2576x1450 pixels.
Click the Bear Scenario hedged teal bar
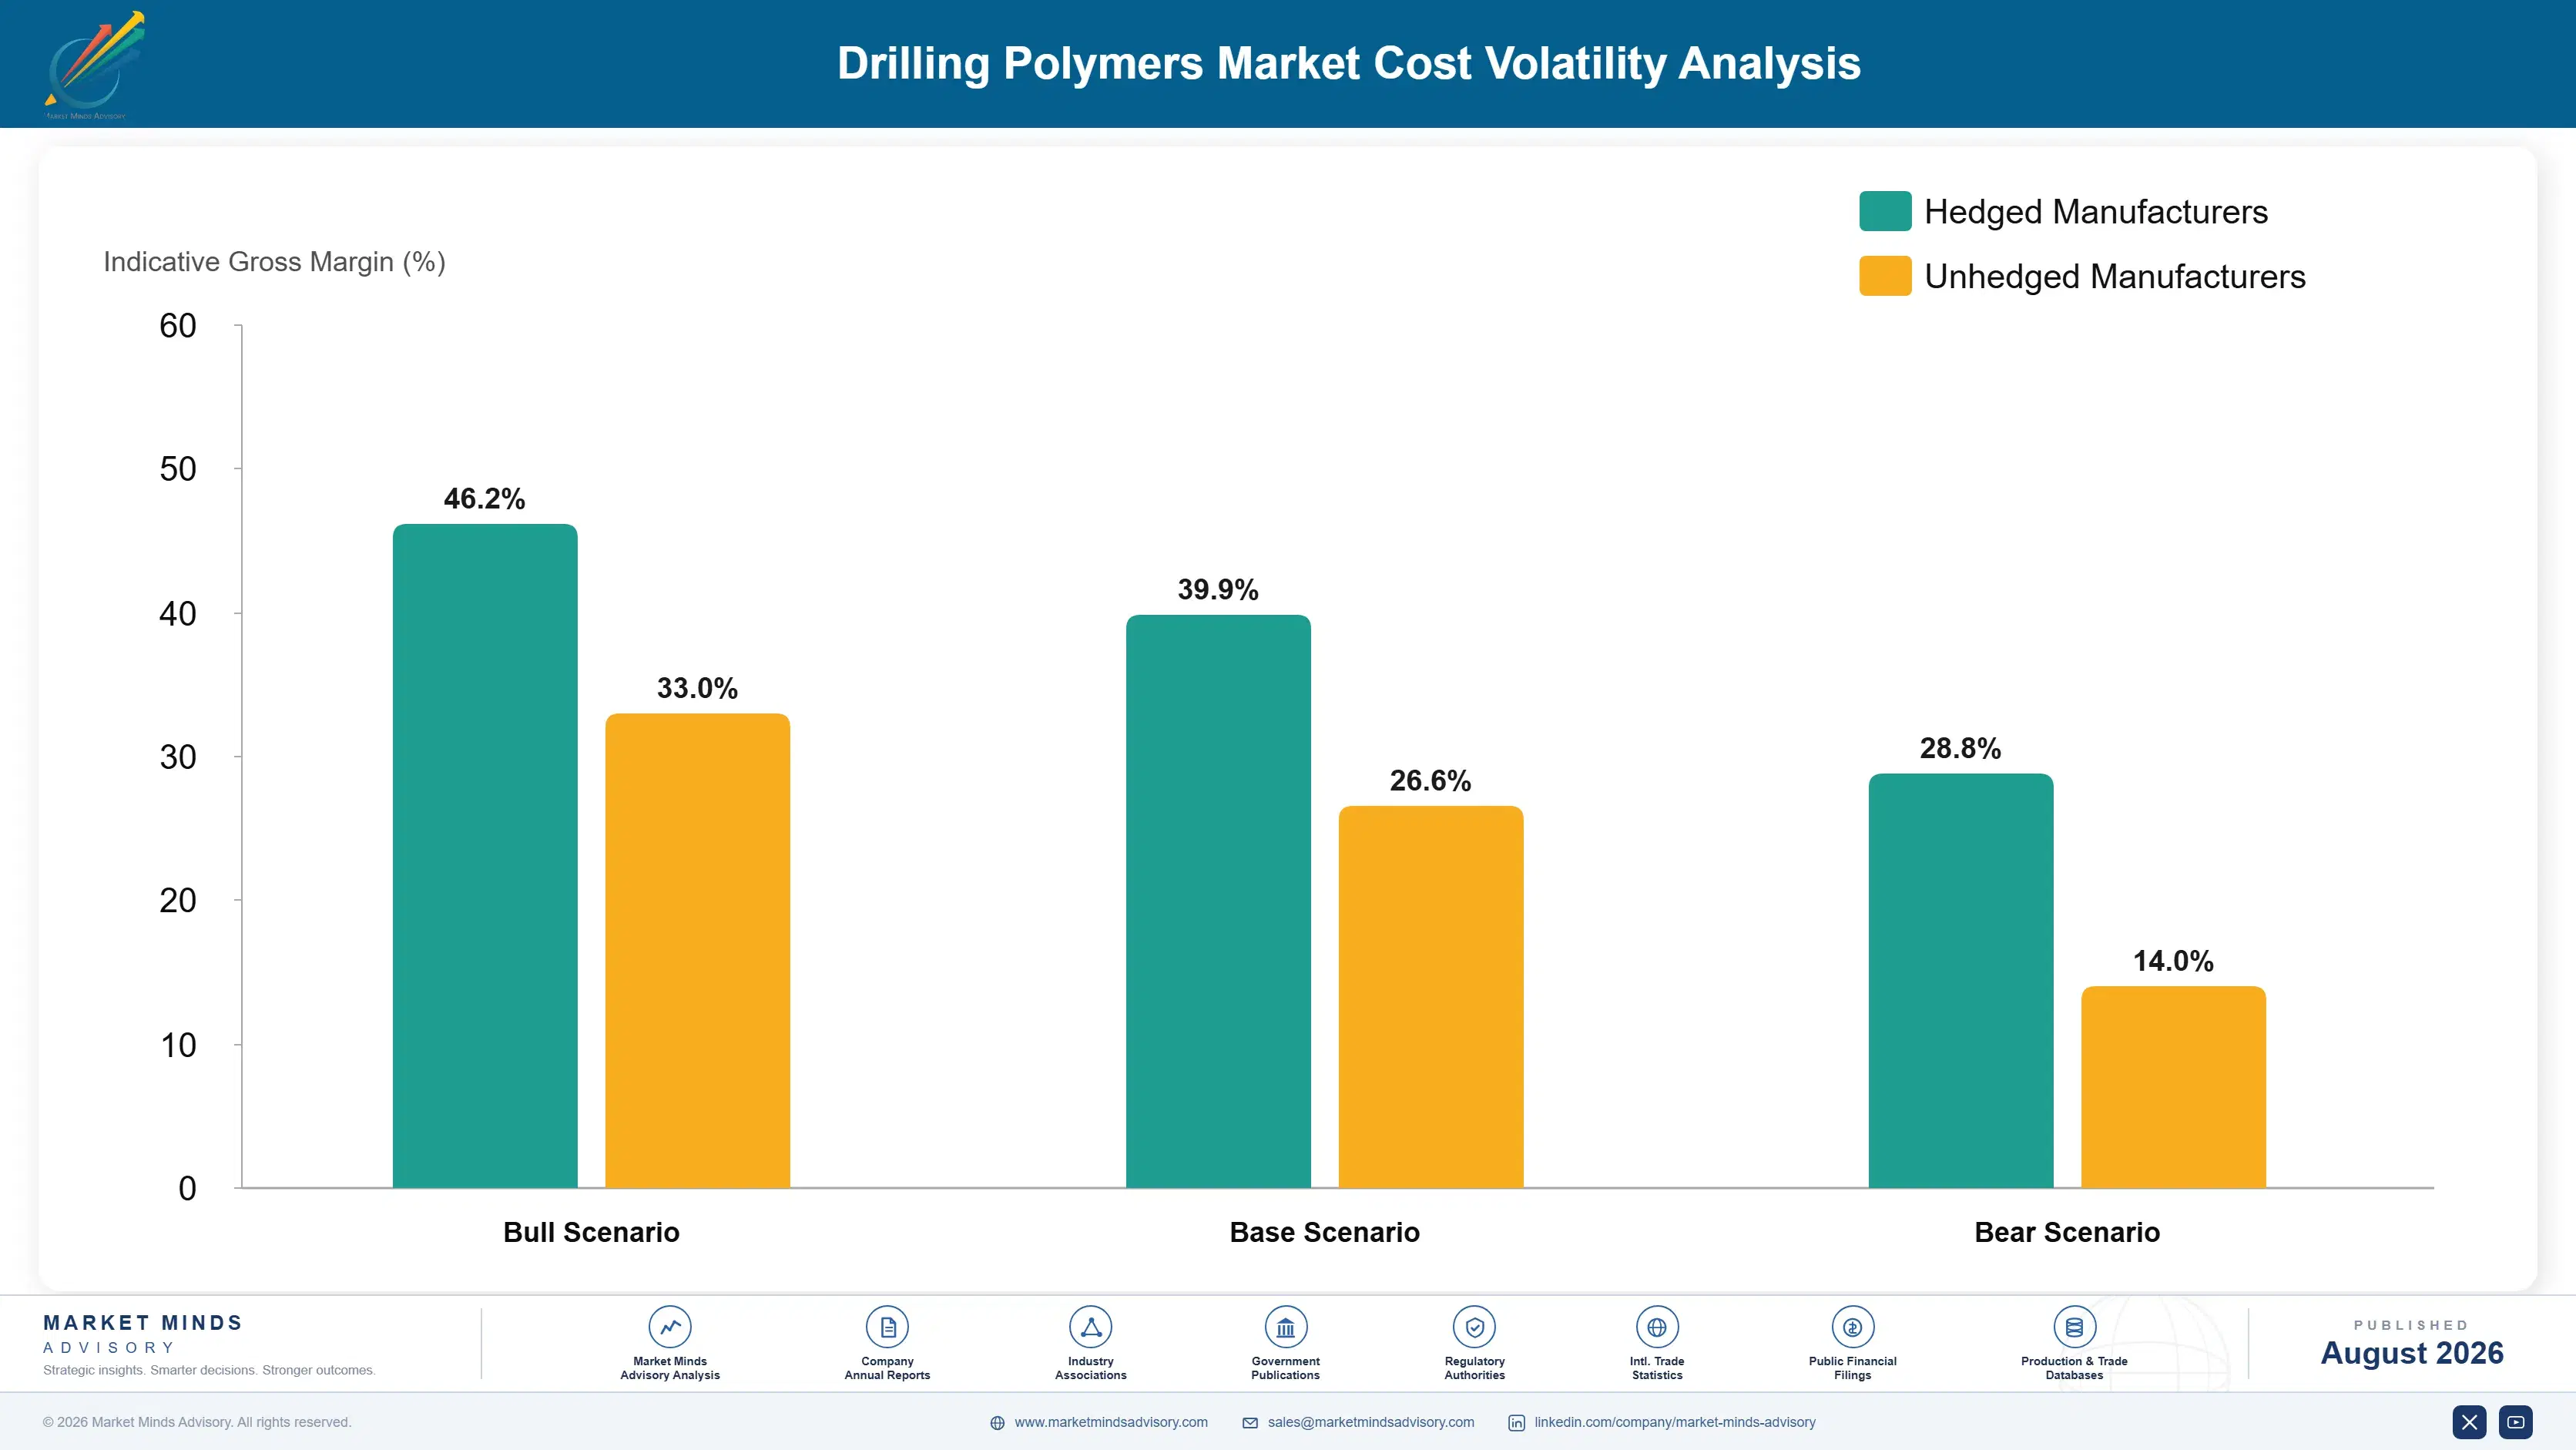click(x=1961, y=980)
